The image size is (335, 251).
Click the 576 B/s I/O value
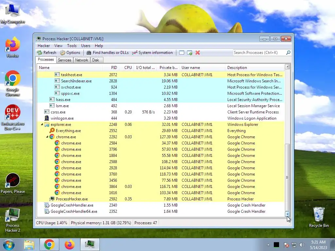coord(148,112)
